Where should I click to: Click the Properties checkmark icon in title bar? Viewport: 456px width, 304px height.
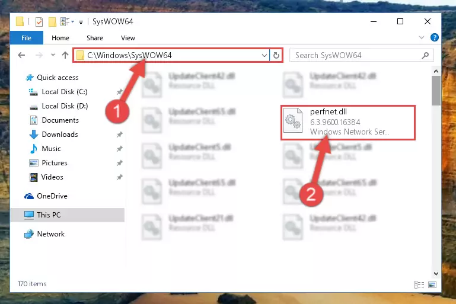pyautogui.click(x=39, y=22)
